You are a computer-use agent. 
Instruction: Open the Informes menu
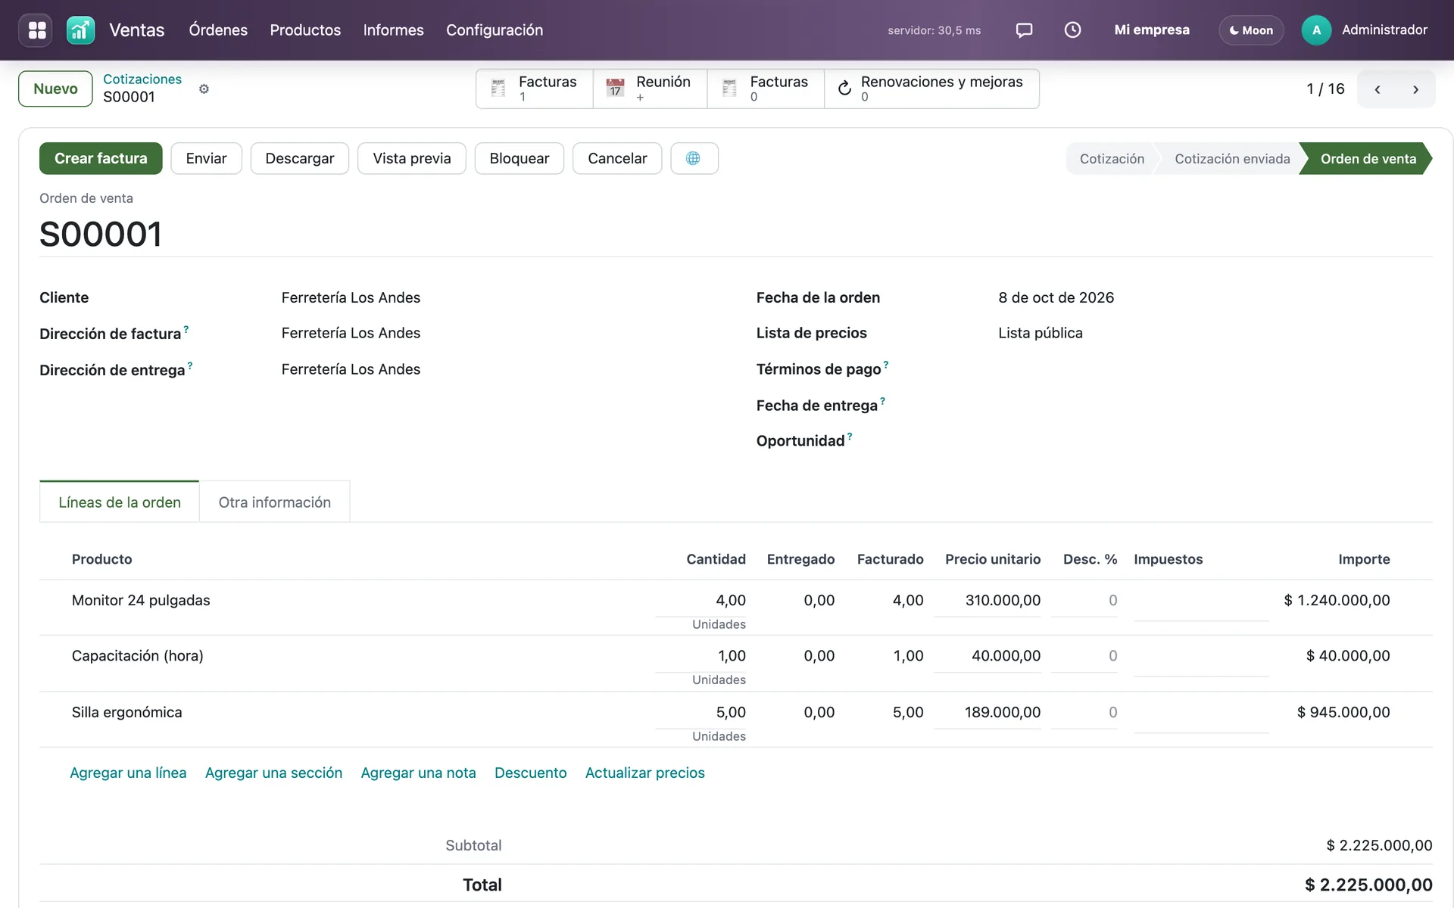pyautogui.click(x=393, y=30)
